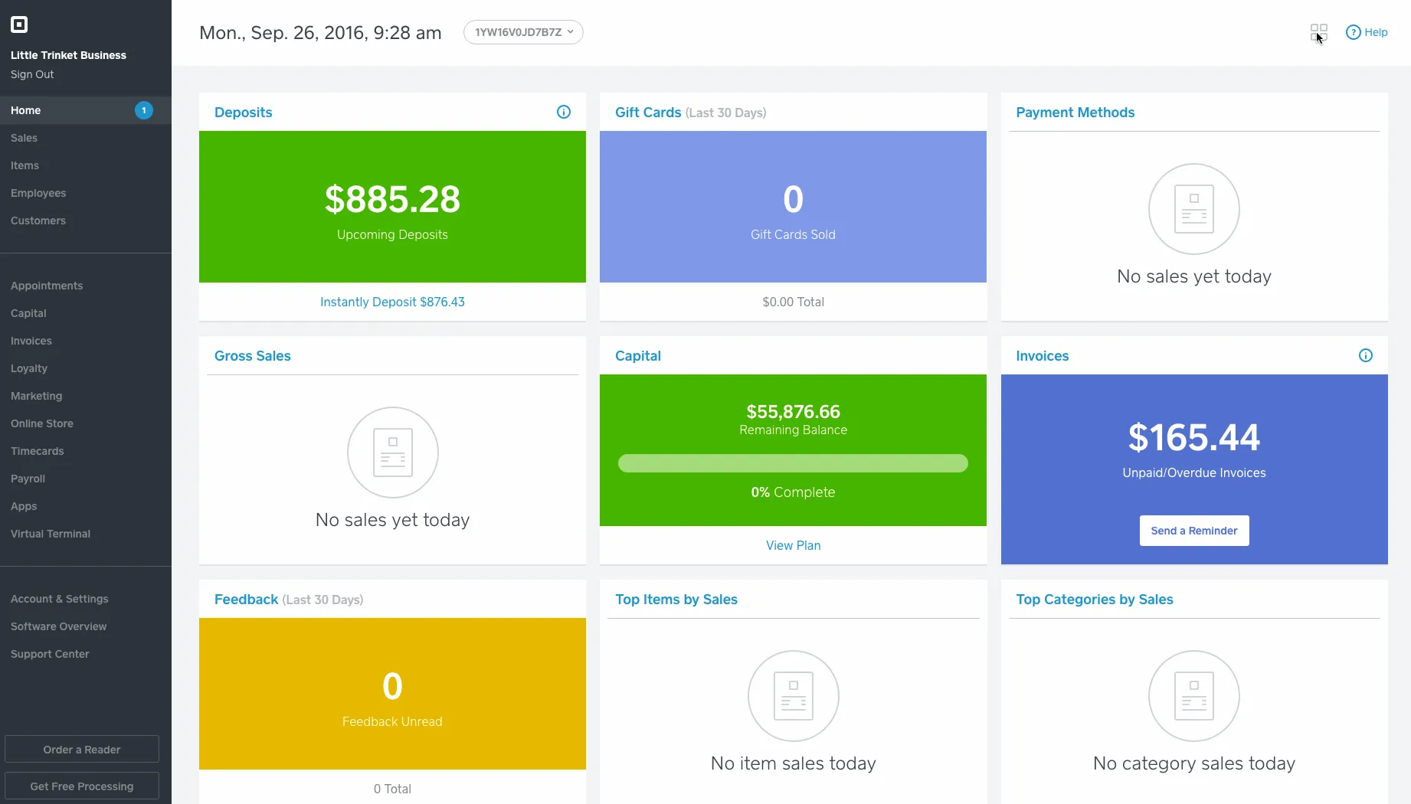The image size is (1411, 804).
Task: Open the Deposits info icon
Action: 564,112
